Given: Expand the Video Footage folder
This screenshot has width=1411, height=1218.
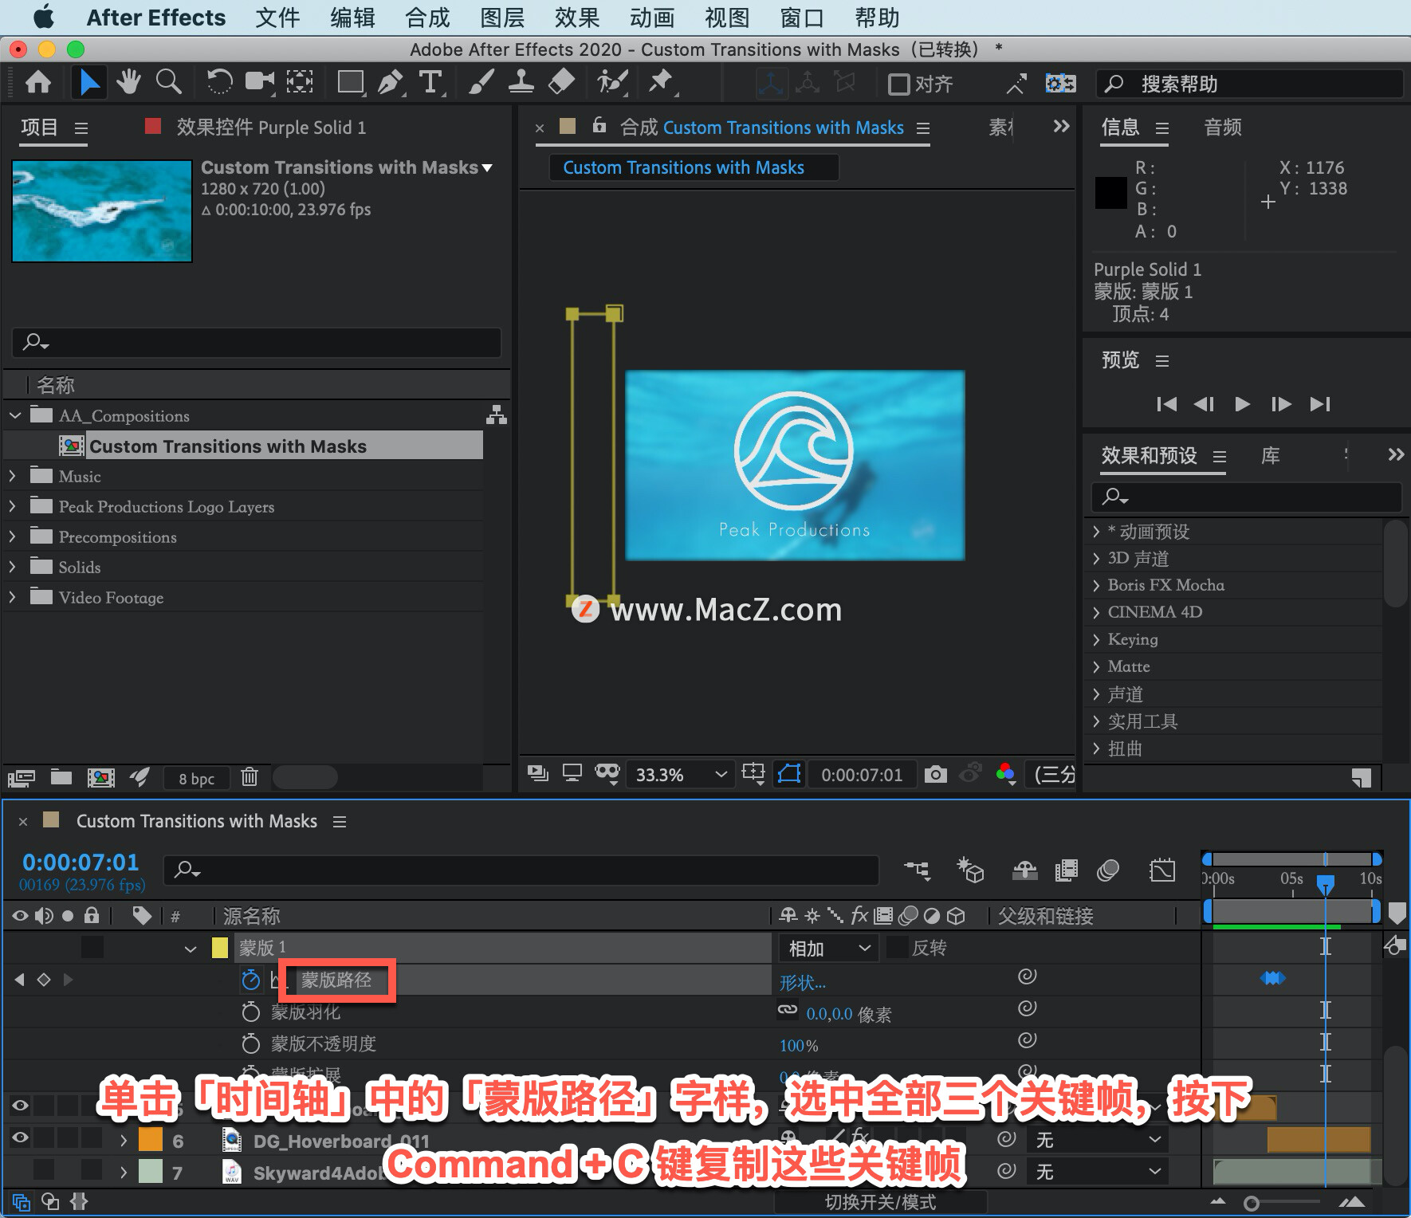Looking at the screenshot, I should pyautogui.click(x=13, y=597).
